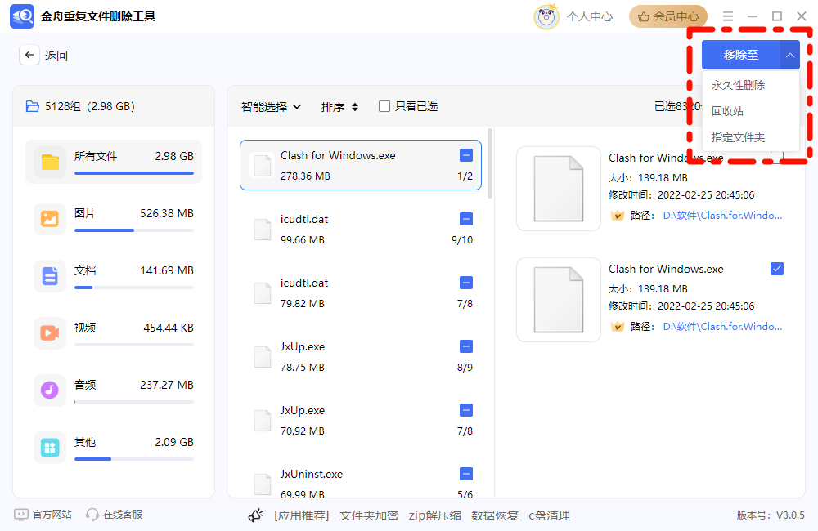Open the zip解压缩 recommendation link

coord(434,515)
